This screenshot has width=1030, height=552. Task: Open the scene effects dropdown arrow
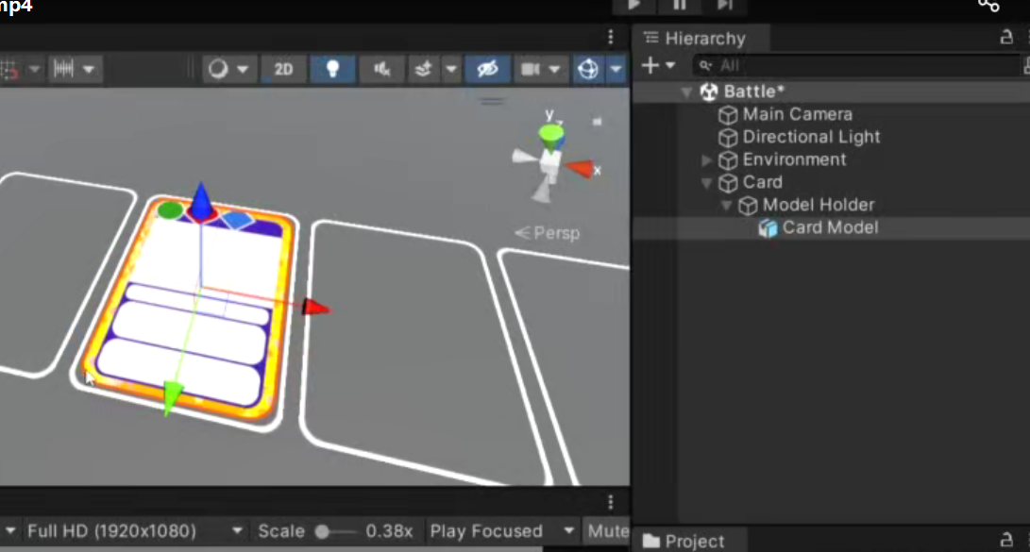[x=450, y=68]
